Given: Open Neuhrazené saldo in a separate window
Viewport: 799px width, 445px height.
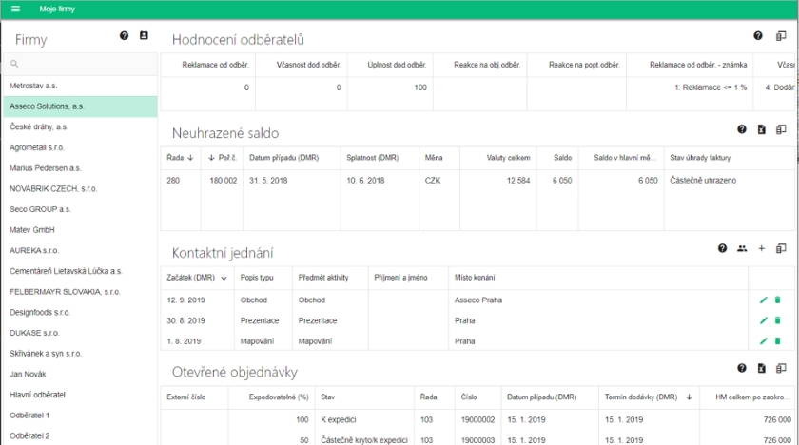Looking at the screenshot, I should (781, 129).
